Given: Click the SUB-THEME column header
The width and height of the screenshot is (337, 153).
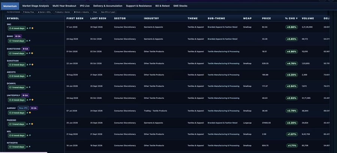Looking at the screenshot, I should [216, 18].
